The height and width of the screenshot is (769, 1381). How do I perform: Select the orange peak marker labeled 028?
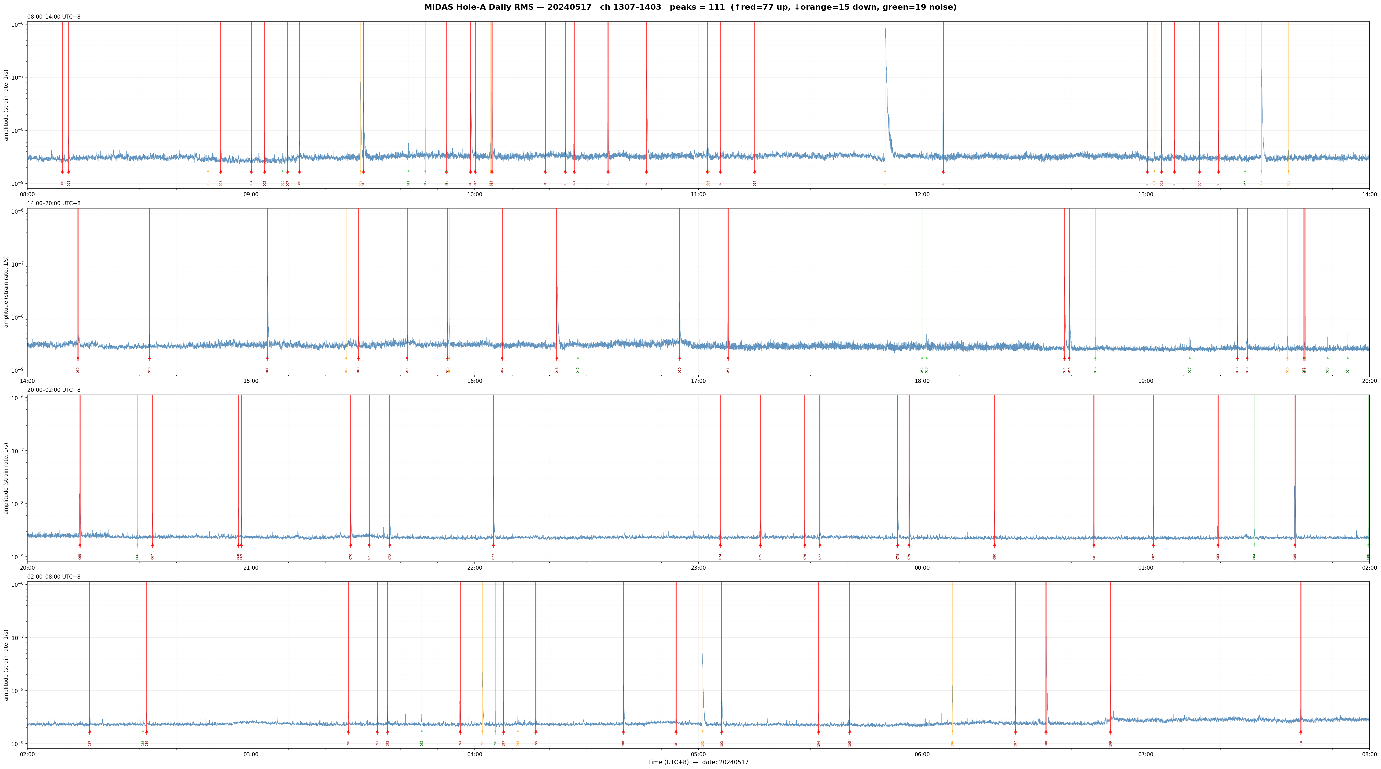pyautogui.click(x=885, y=172)
